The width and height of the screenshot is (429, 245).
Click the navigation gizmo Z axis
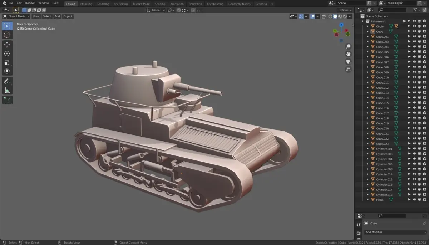tap(341, 25)
